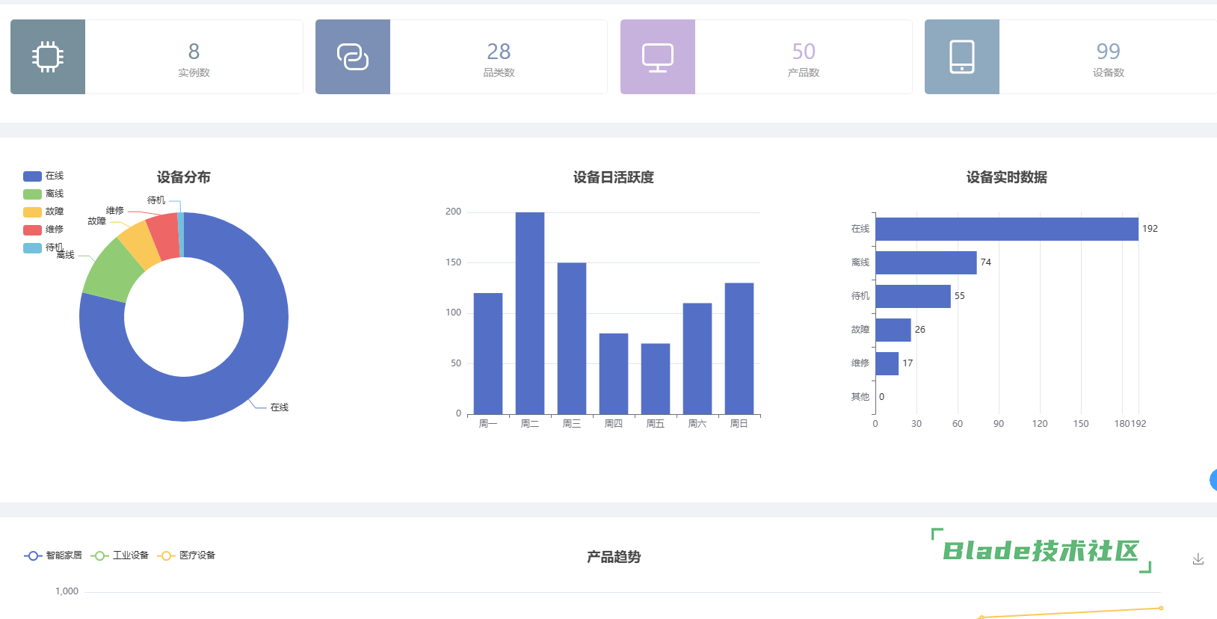Screen dimensions: 1217x619
Task: Toggle 医疗设备 series in 产品趋势 legend
Action: (186, 555)
